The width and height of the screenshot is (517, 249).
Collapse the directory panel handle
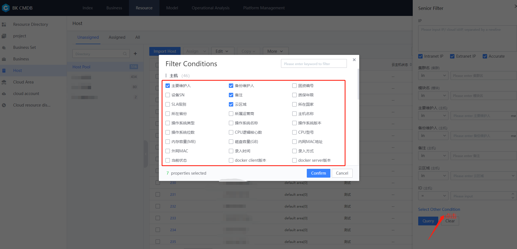146,154
